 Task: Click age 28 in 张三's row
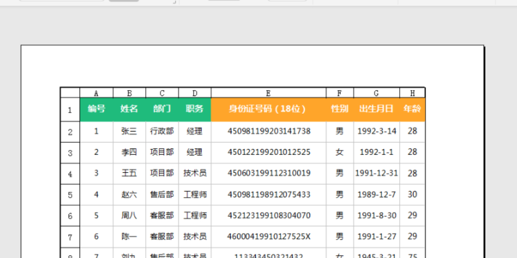coord(412,132)
